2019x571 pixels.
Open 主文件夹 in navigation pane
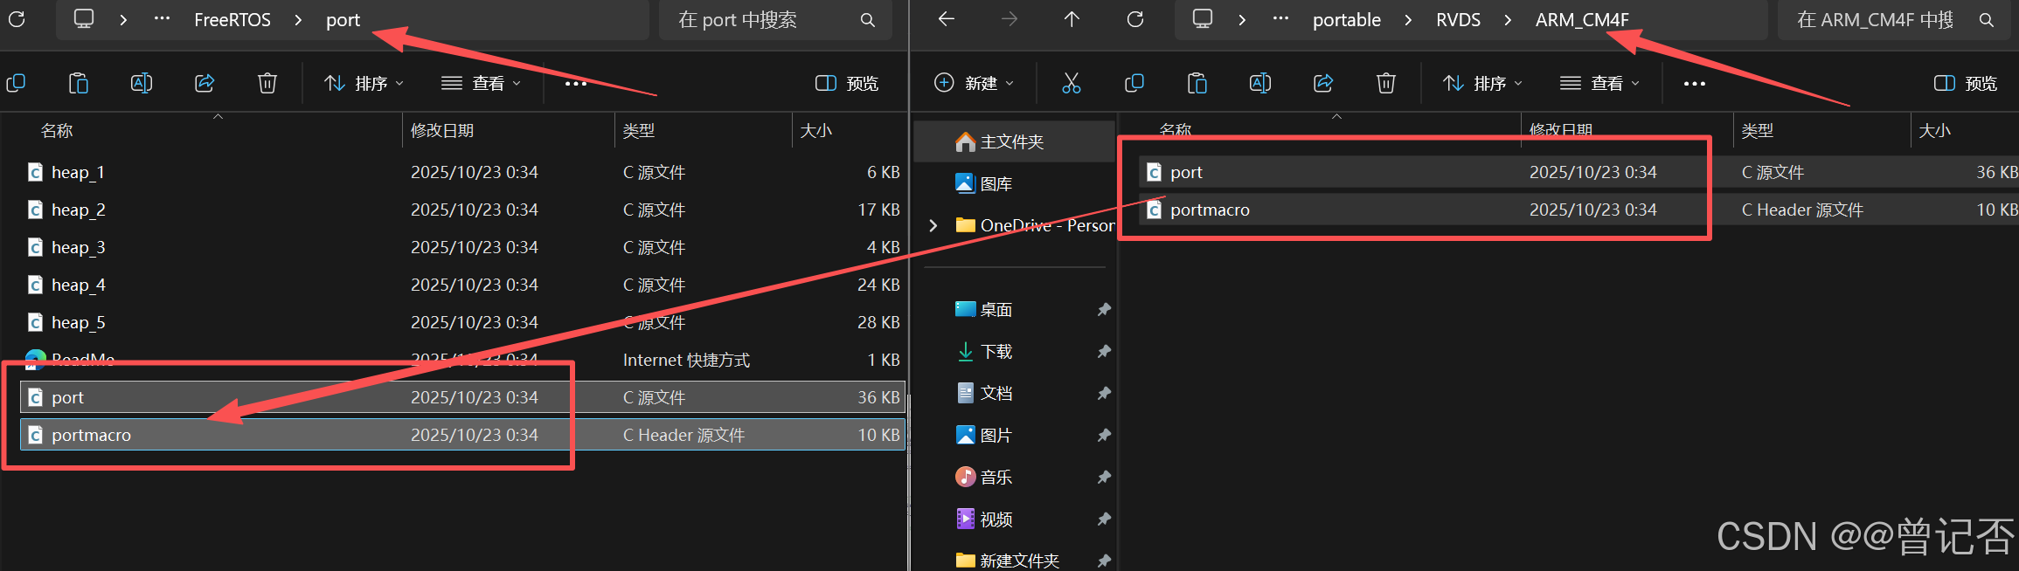[1014, 141]
